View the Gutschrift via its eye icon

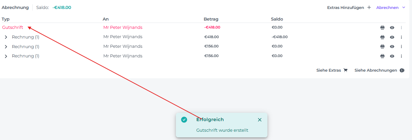(x=392, y=28)
